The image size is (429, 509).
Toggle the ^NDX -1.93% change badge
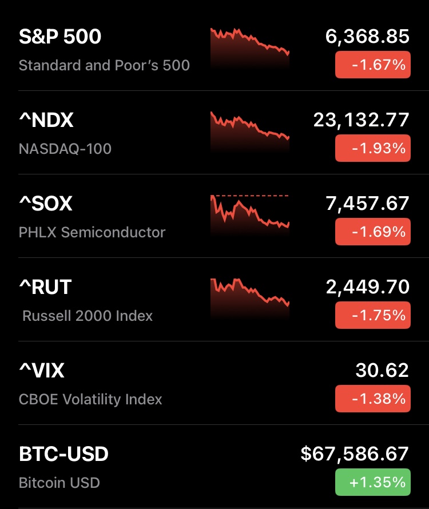372,148
